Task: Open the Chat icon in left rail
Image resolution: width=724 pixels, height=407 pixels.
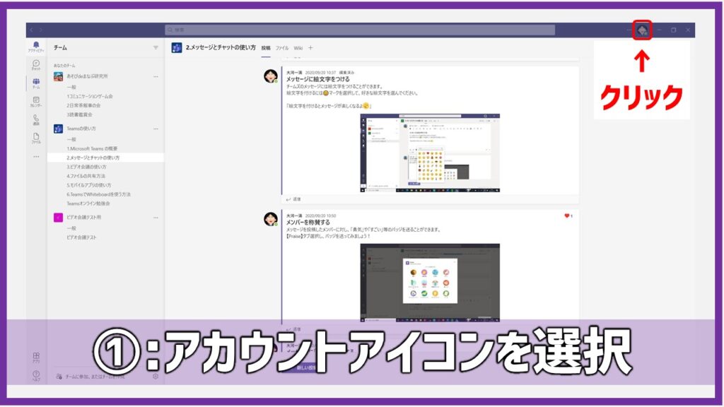Action: (36, 64)
